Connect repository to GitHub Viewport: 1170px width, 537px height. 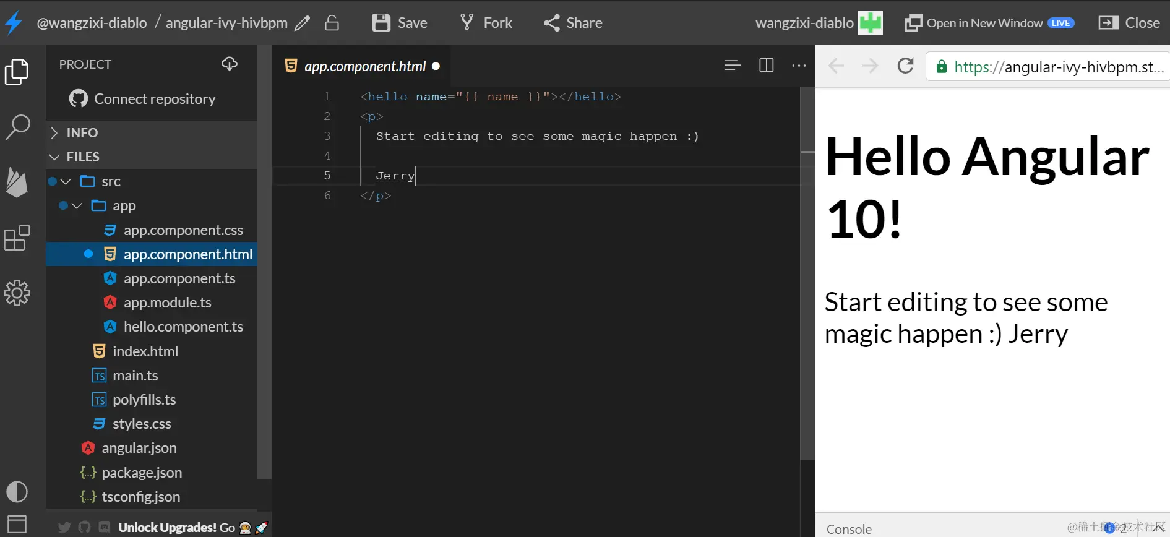[x=143, y=99]
